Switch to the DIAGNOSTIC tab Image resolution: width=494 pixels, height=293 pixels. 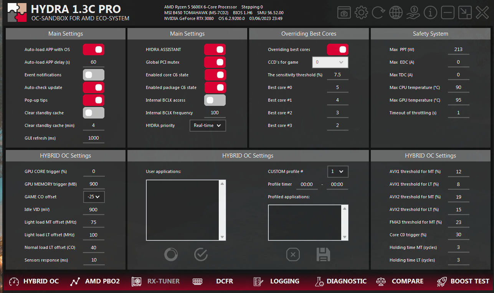click(x=341, y=281)
